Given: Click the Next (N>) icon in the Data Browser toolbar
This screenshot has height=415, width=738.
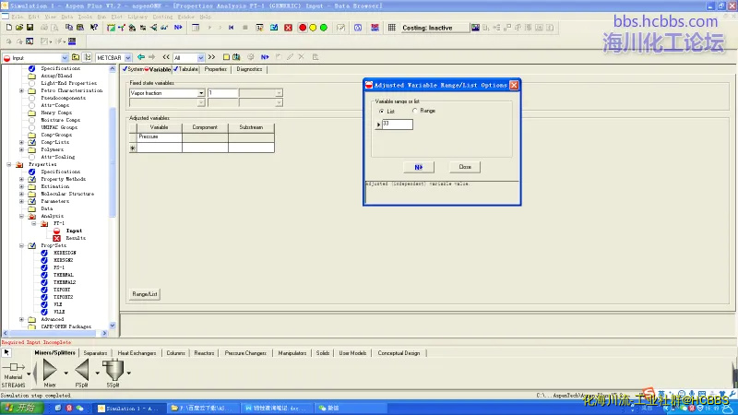Looking at the screenshot, I should click(265, 57).
